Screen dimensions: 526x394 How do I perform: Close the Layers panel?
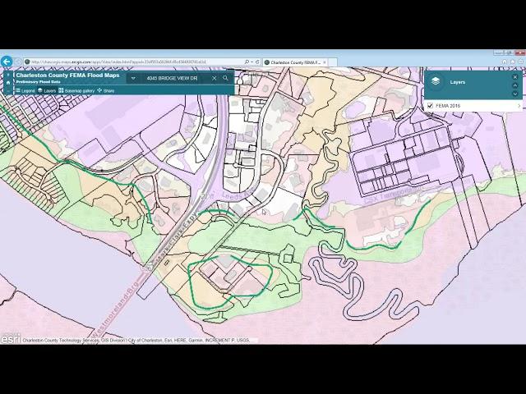coord(515,77)
